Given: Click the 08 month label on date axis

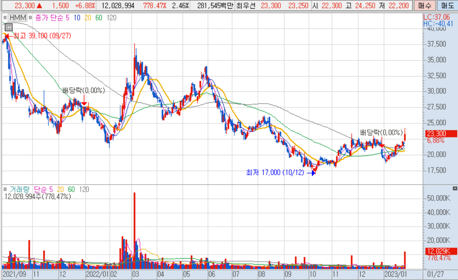Looking at the screenshot, I should [x=262, y=274].
